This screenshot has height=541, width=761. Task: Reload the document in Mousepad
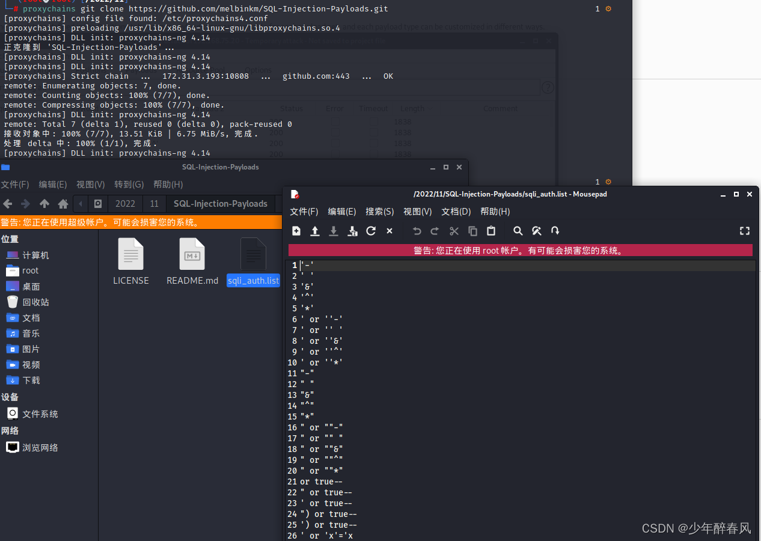pyautogui.click(x=371, y=231)
